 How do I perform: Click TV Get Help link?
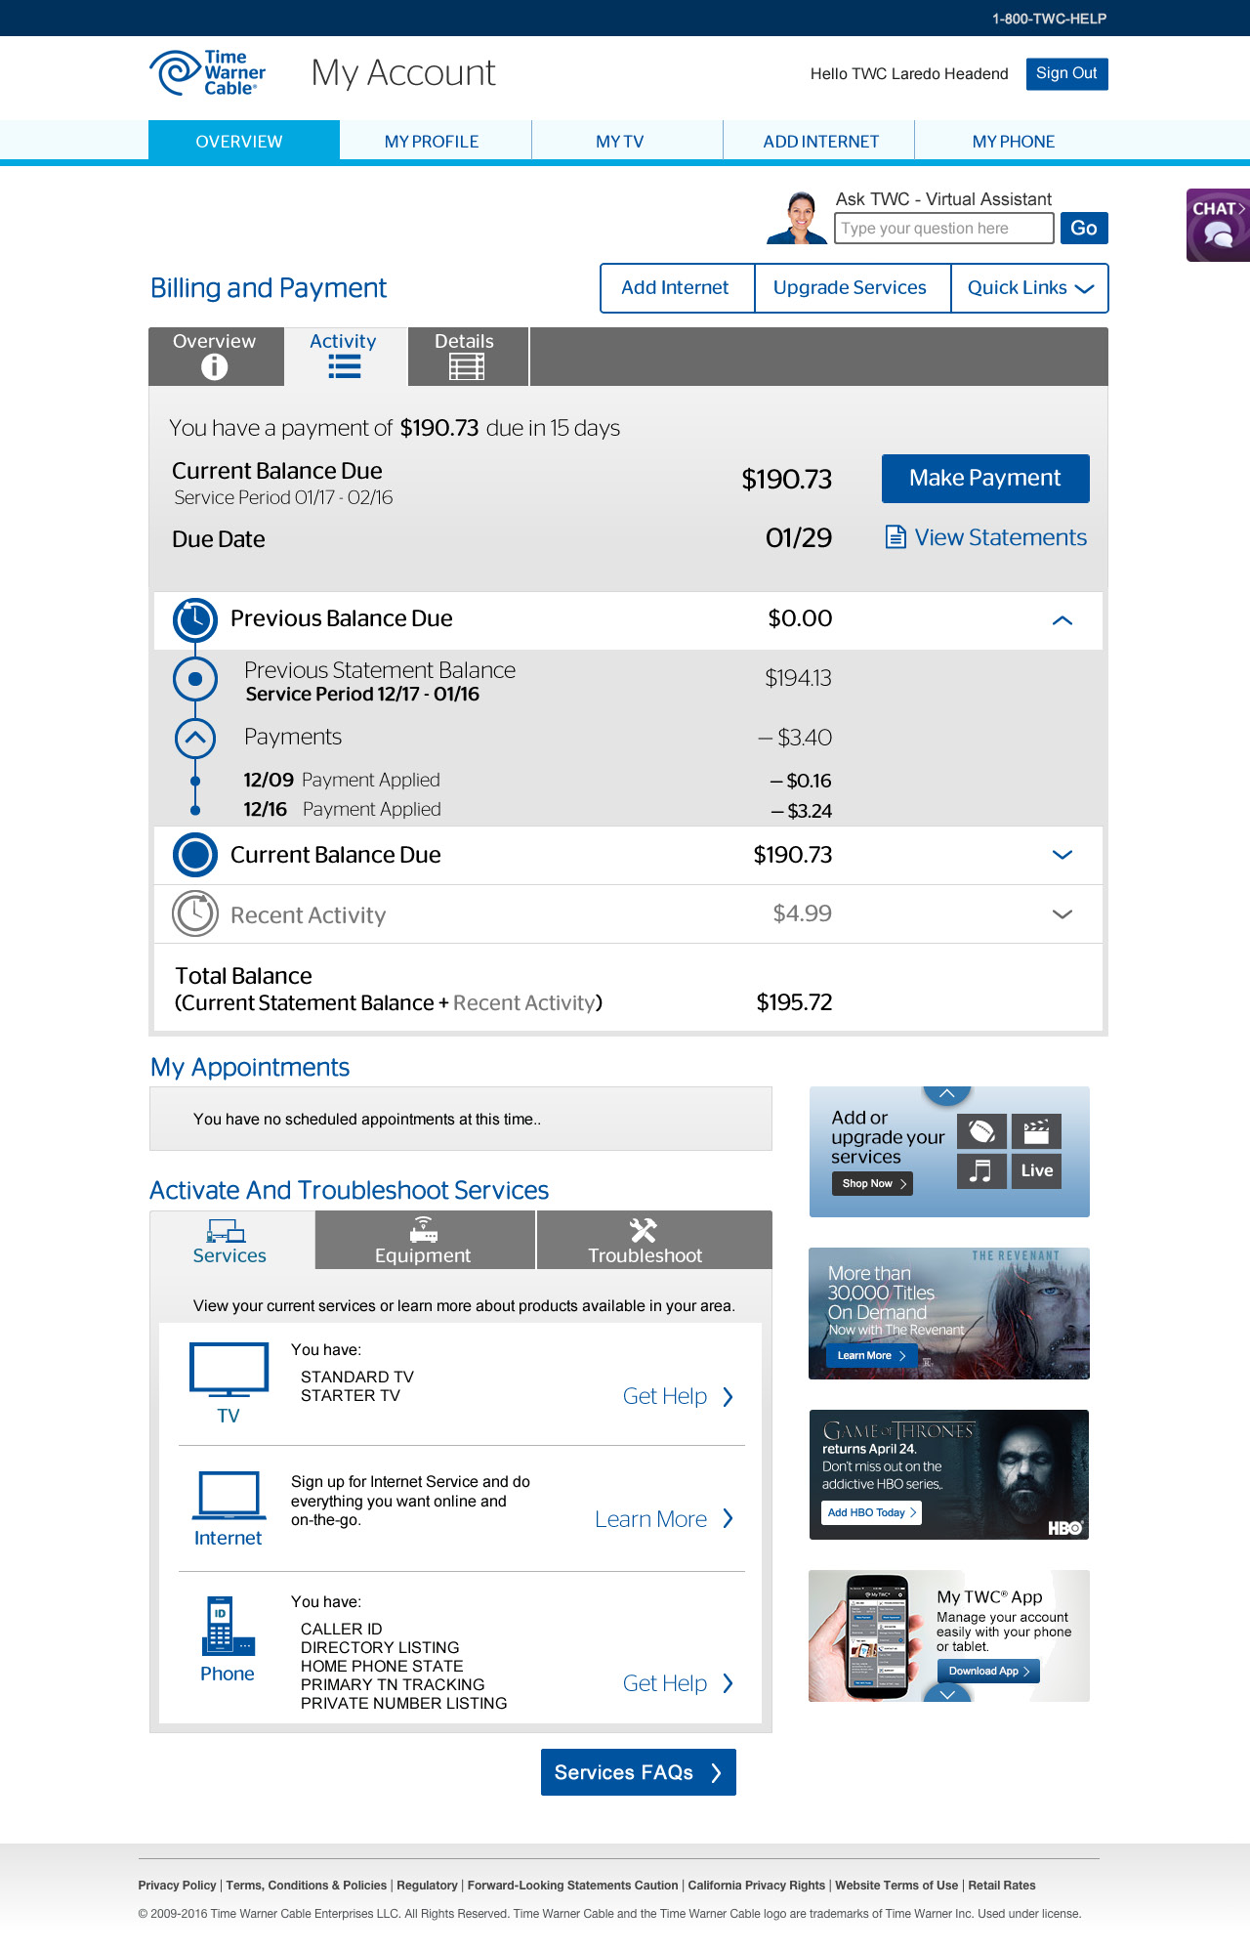coord(665,1397)
